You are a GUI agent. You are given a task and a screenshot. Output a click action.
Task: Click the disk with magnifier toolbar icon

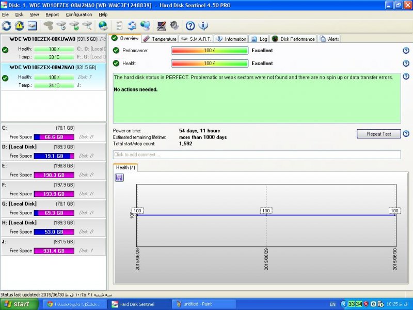point(87,26)
